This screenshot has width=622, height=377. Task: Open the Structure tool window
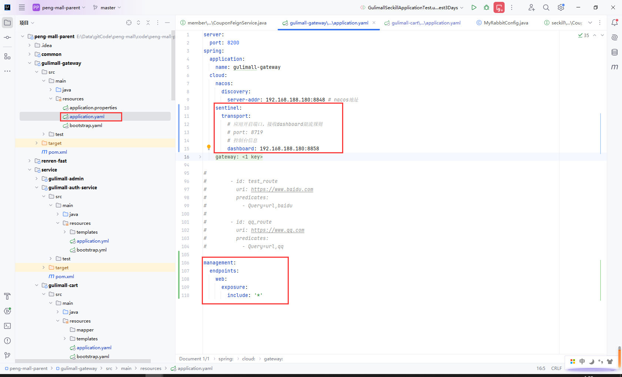tap(7, 56)
